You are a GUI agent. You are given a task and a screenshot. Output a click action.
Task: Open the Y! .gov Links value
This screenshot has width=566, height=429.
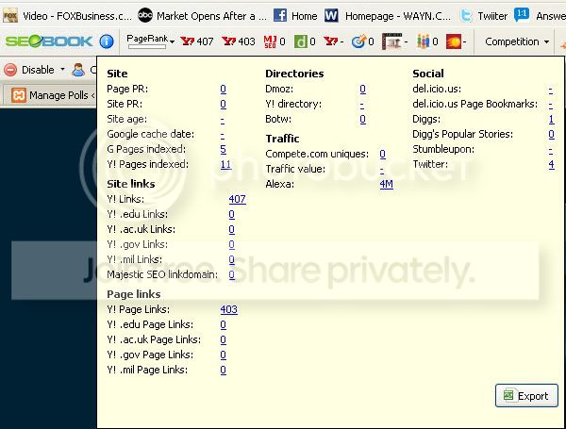pyautogui.click(x=232, y=244)
